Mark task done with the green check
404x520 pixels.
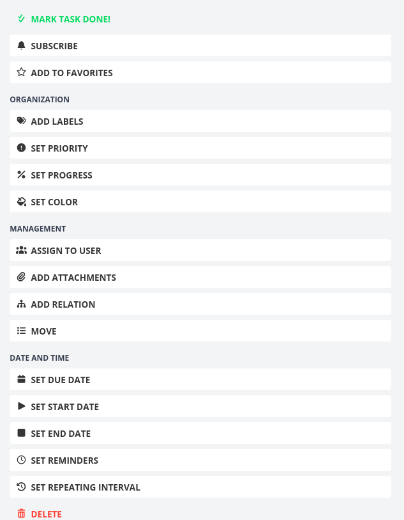click(21, 19)
